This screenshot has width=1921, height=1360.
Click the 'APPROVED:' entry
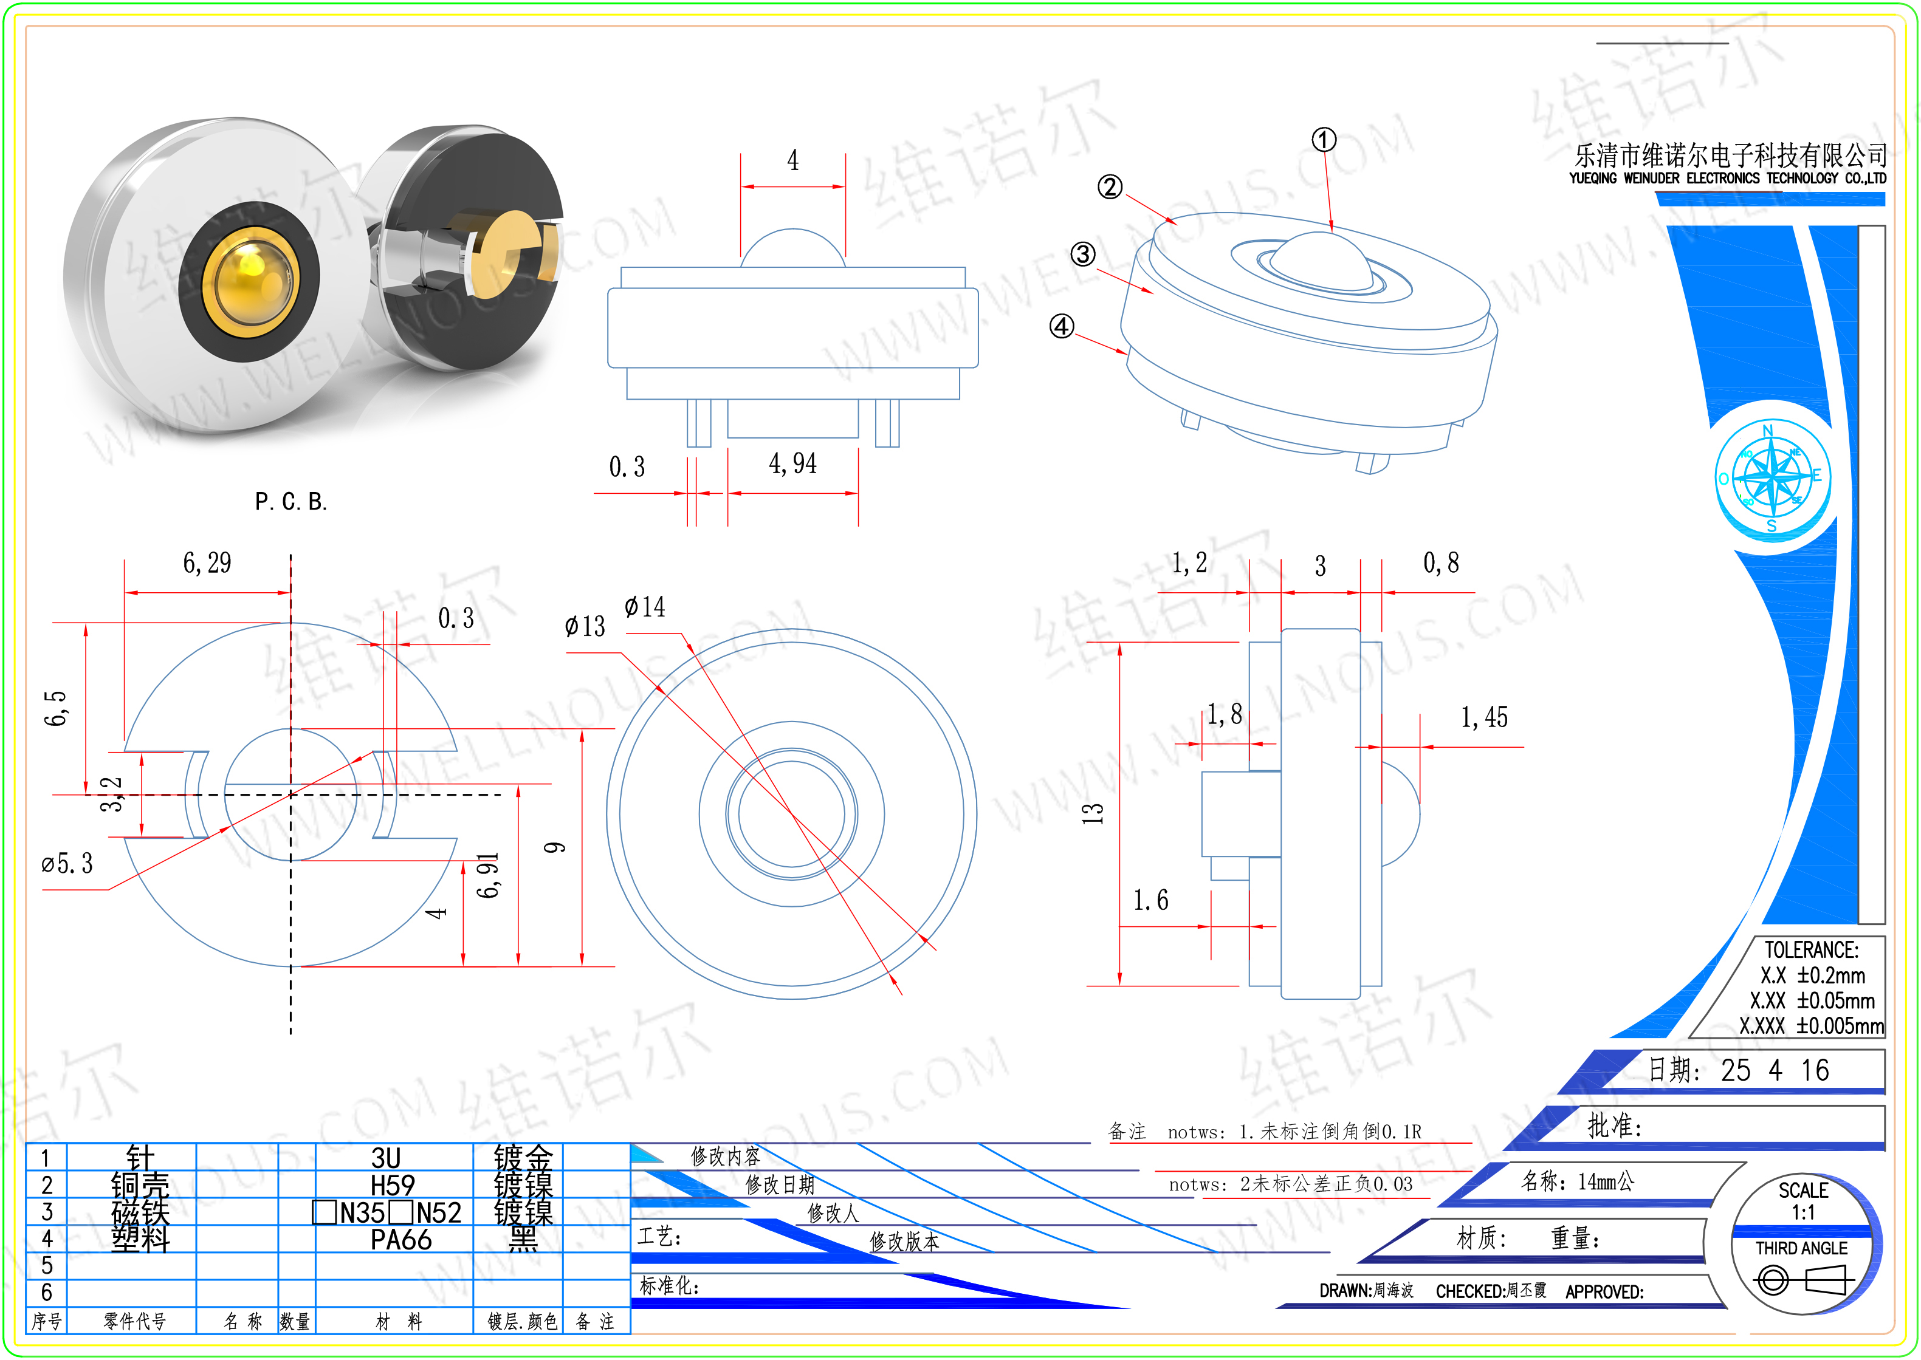(x=1604, y=1291)
